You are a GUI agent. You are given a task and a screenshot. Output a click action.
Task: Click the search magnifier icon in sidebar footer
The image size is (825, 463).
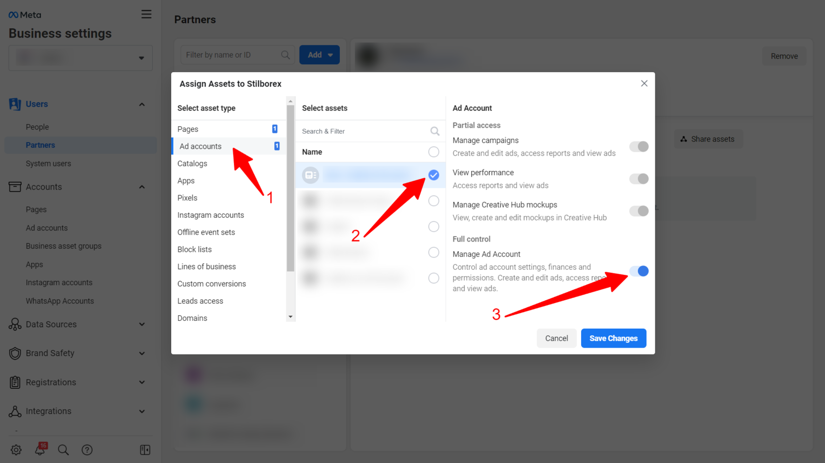[x=63, y=450]
